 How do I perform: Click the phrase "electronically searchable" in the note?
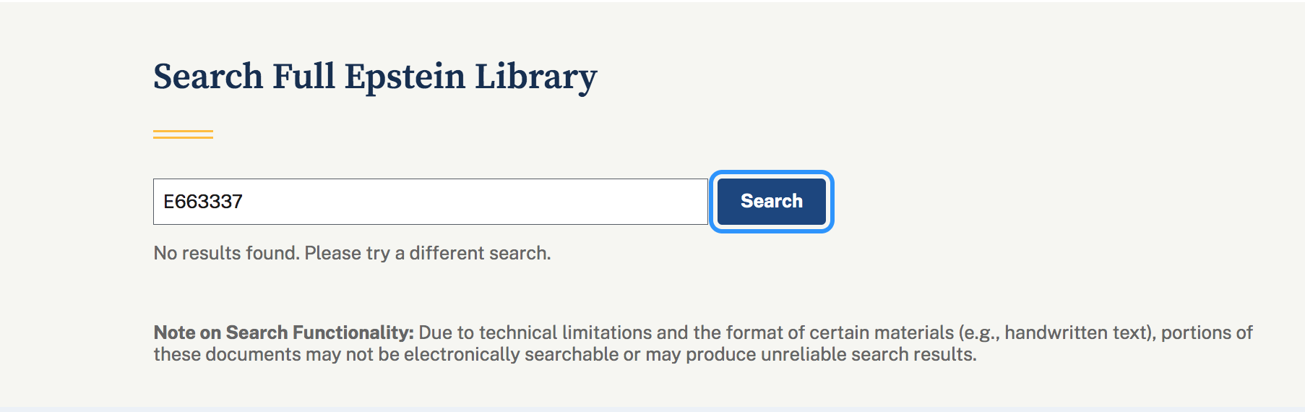tap(511, 354)
